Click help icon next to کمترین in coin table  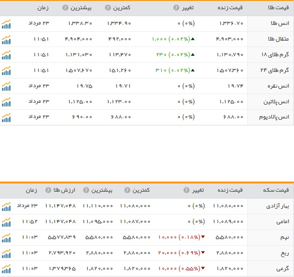127,190
